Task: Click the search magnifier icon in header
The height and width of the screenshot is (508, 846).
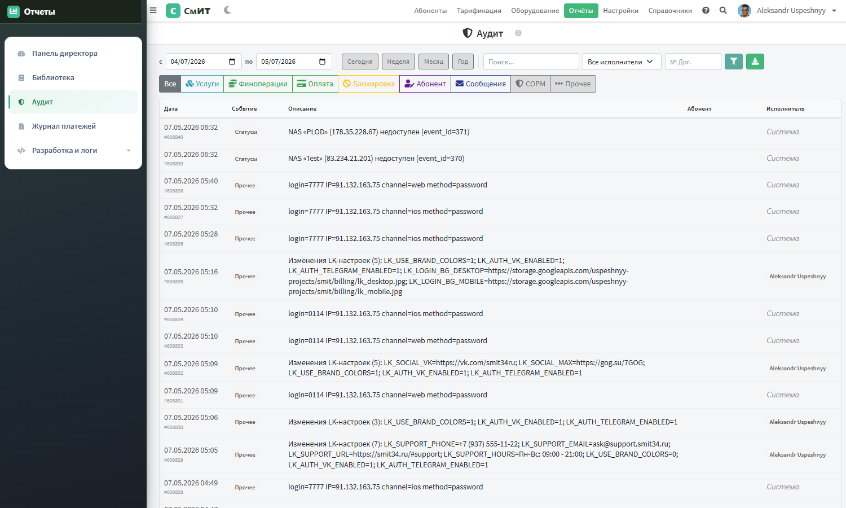Action: pos(723,10)
